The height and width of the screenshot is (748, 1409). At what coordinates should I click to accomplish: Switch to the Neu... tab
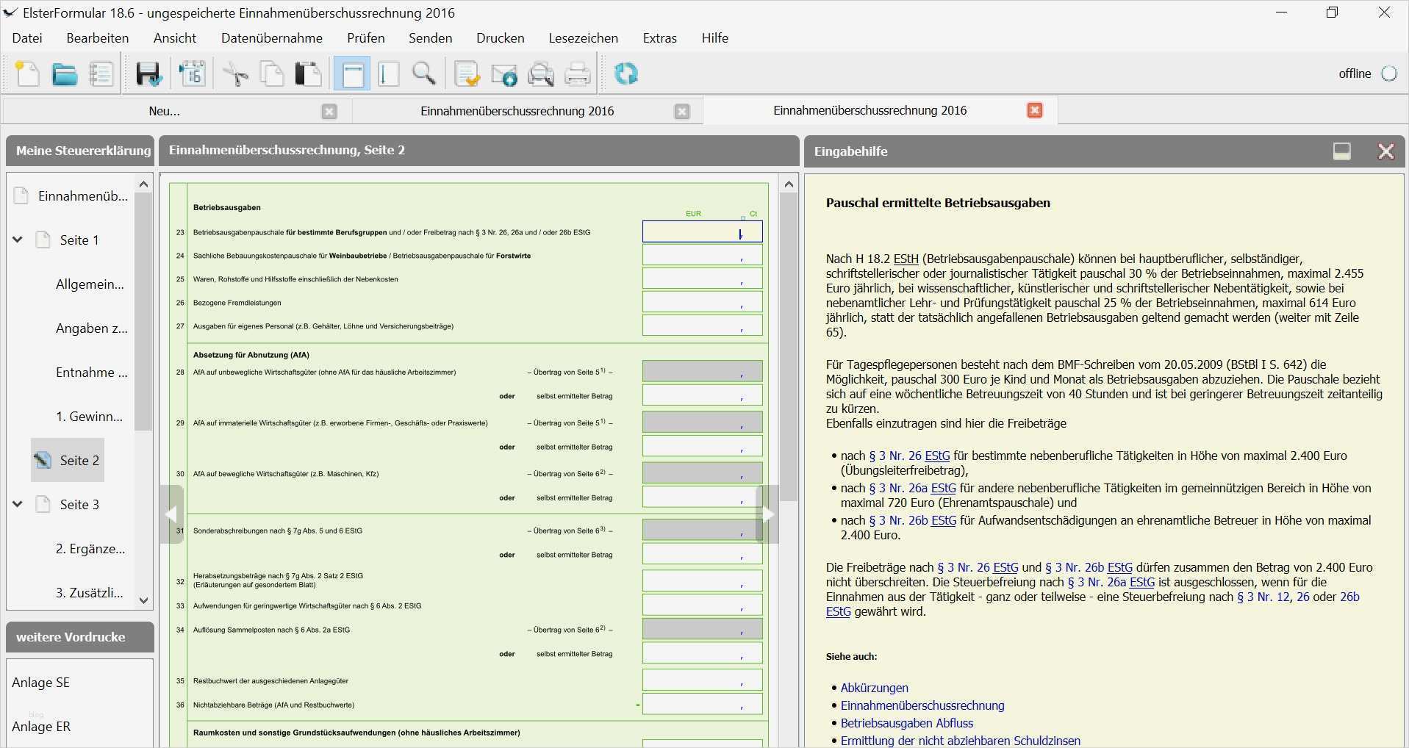tap(164, 111)
